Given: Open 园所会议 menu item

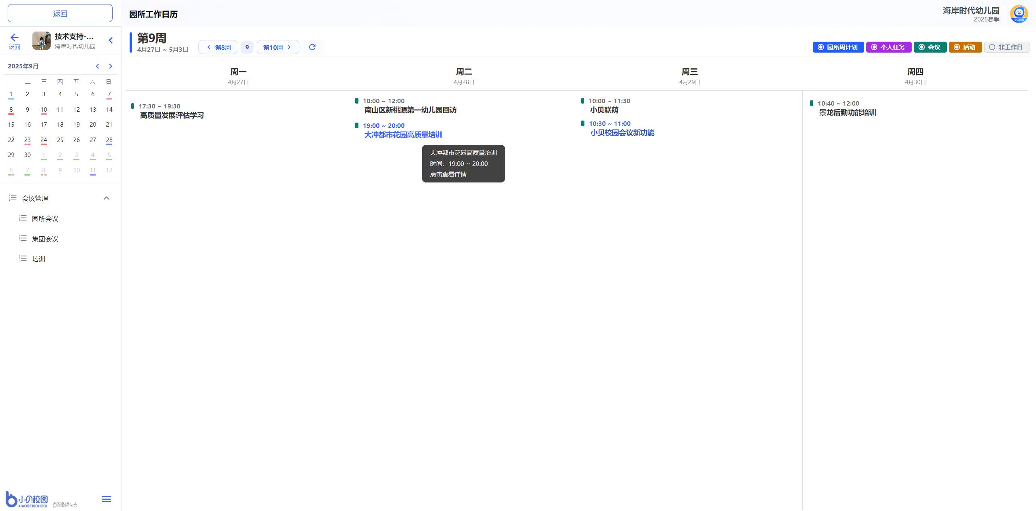Looking at the screenshot, I should click(45, 219).
